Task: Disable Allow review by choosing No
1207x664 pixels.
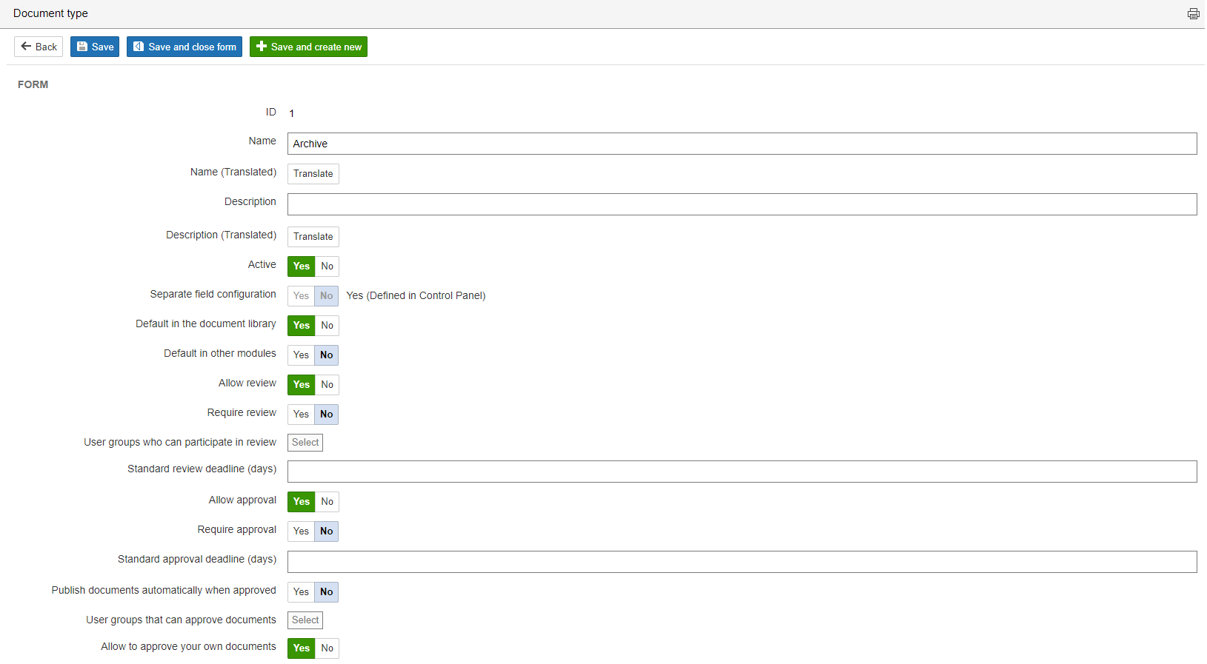Action: click(327, 385)
